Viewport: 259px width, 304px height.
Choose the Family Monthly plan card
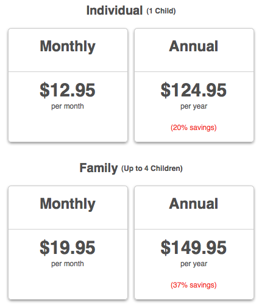(68, 242)
